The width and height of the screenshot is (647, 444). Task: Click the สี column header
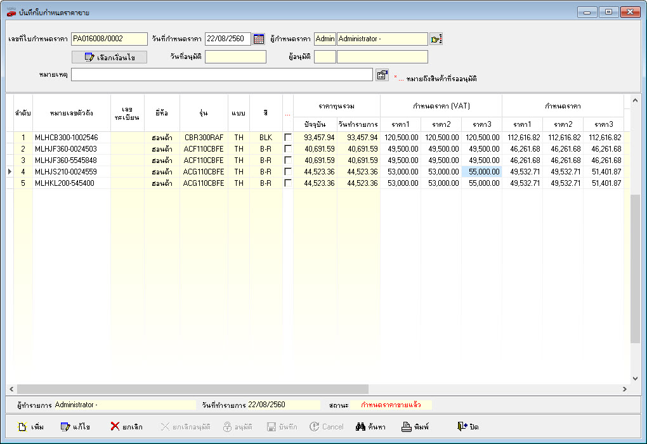(x=266, y=113)
